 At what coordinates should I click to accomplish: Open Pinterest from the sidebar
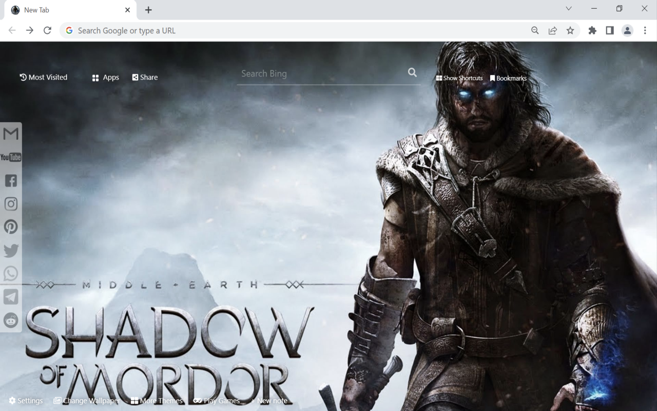[x=11, y=227]
